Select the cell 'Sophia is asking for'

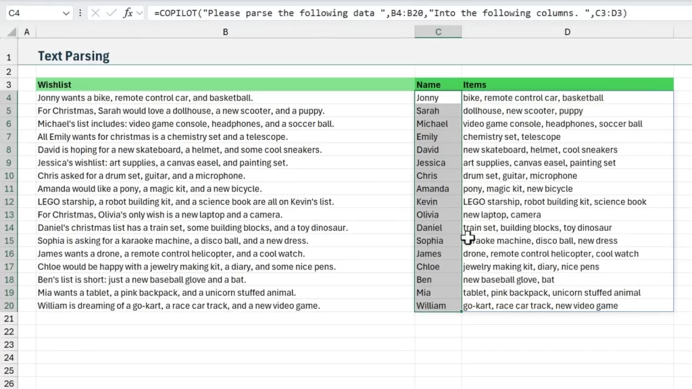(225, 241)
